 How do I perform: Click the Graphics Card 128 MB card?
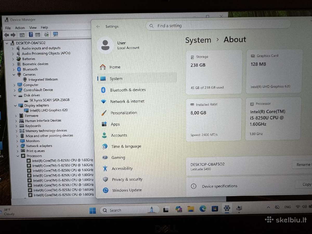tap(274, 71)
